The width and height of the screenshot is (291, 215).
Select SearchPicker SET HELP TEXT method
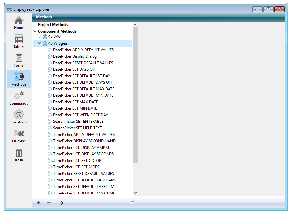tap(77, 128)
